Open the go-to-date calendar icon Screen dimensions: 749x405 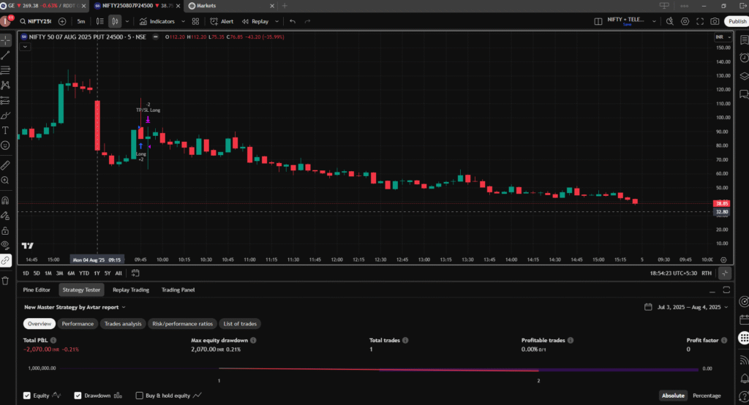tap(135, 273)
